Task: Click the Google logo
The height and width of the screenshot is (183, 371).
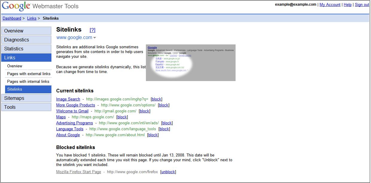Action: coord(16,6)
